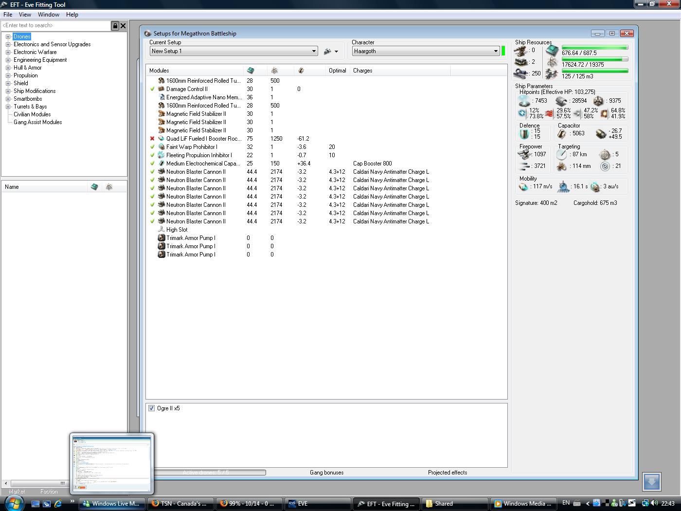Click the capacitor capacity icon showing 5063

562,133
